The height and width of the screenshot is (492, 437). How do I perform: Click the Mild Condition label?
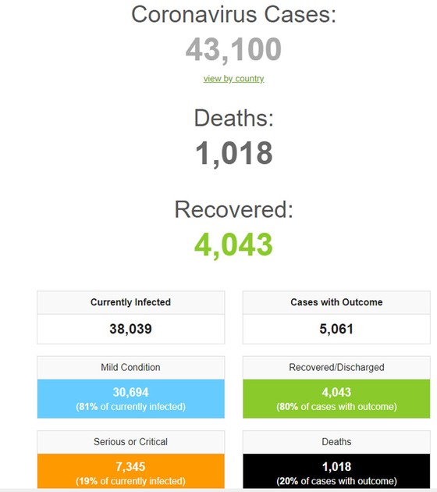pos(131,367)
